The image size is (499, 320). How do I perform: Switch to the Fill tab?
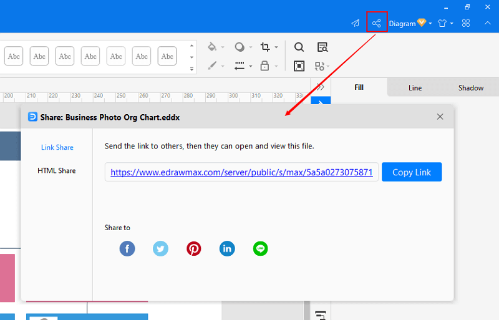[x=359, y=87]
